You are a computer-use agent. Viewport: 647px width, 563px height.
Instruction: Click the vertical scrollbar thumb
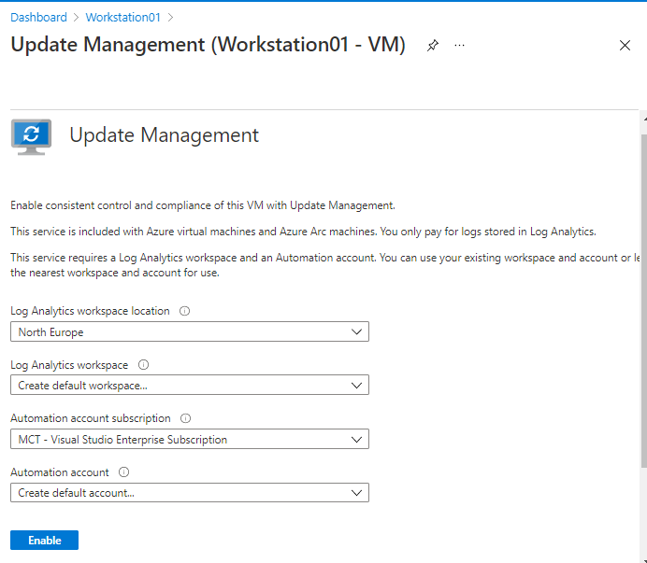point(642,299)
